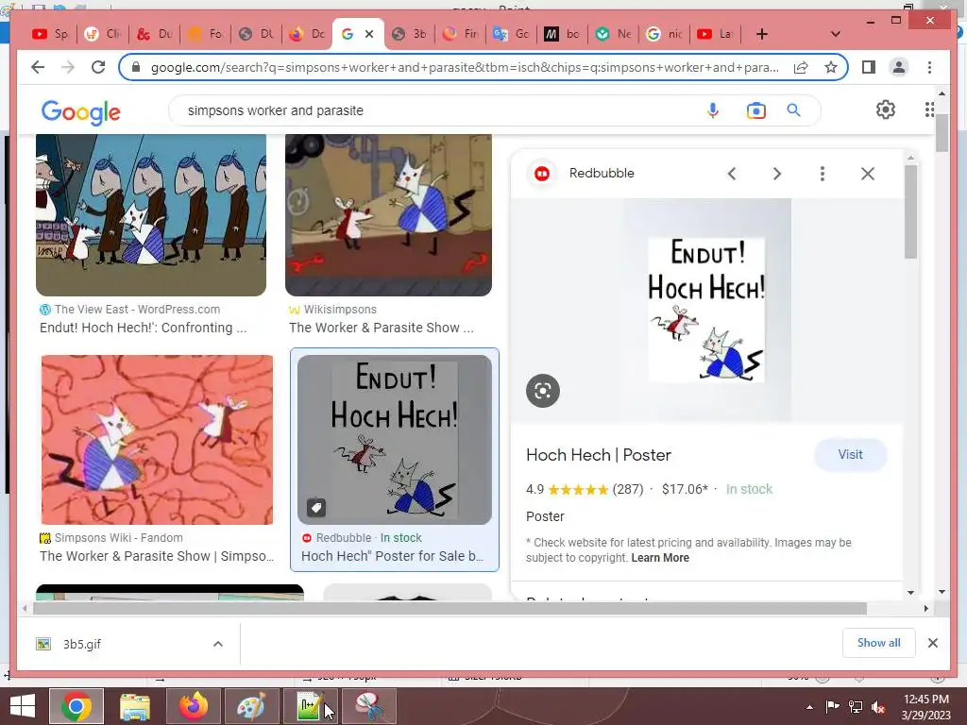Screen dimensions: 967x725
Task: Switch to the YouTube Sp tab
Action: [x=50, y=34]
